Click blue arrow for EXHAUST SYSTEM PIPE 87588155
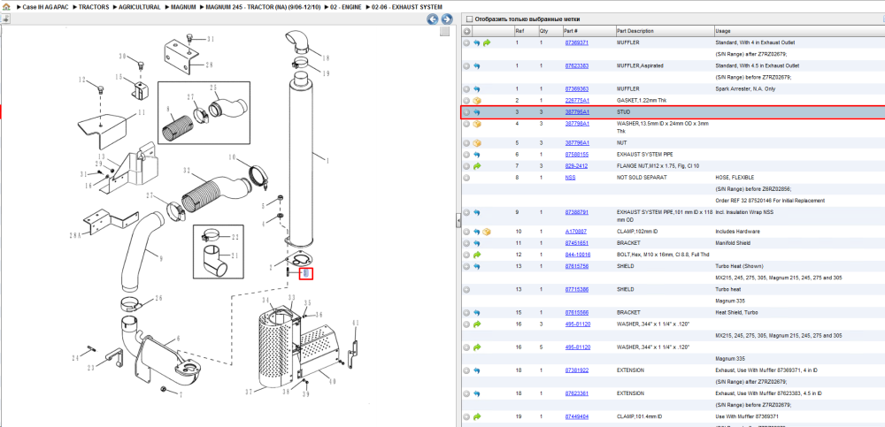 (477, 155)
